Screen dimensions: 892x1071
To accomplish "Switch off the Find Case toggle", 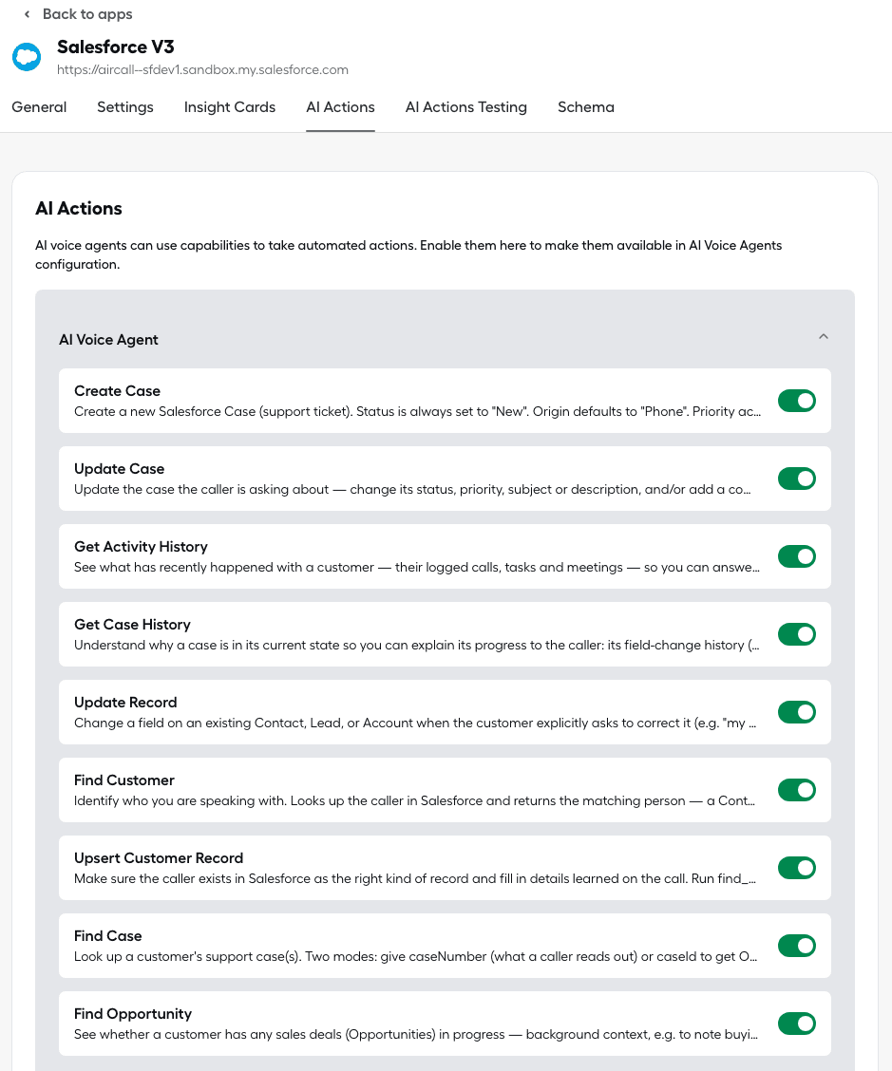I will coord(796,946).
